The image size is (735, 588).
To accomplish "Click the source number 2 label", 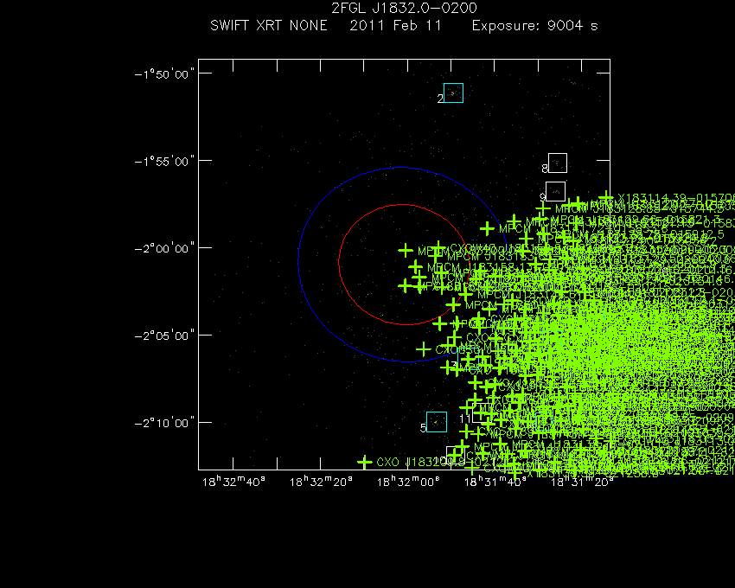I will pyautogui.click(x=440, y=99).
